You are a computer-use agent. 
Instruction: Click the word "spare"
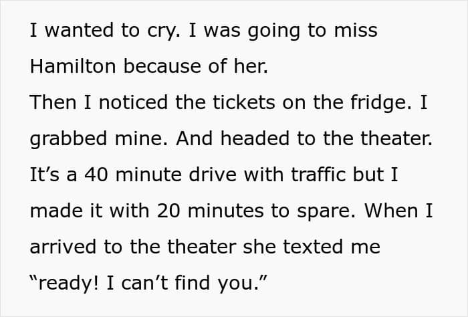[318, 211]
